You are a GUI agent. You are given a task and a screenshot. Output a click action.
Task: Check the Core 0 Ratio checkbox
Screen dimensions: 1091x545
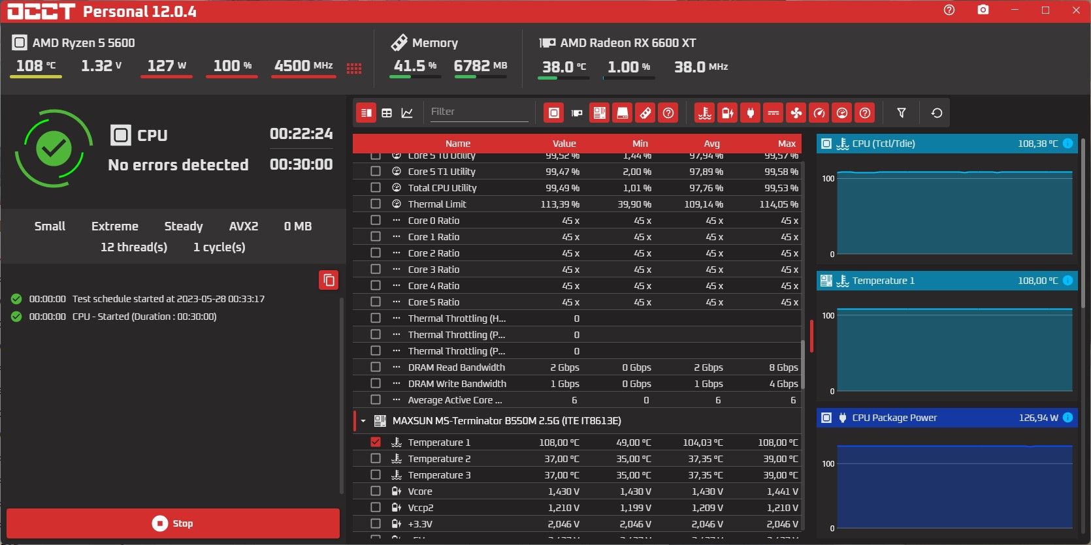pyautogui.click(x=376, y=220)
